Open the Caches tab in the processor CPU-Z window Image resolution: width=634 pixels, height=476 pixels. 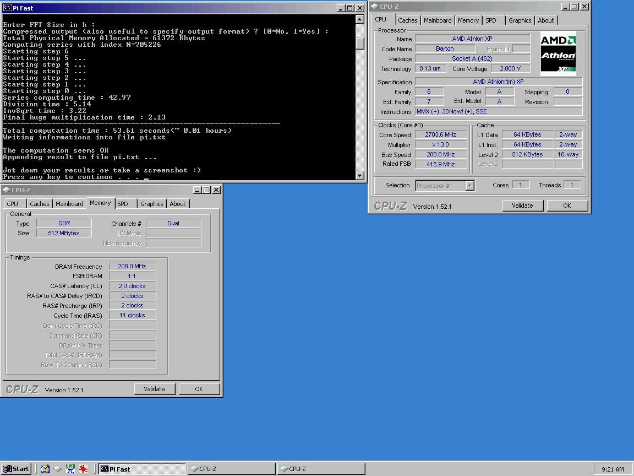click(x=407, y=20)
